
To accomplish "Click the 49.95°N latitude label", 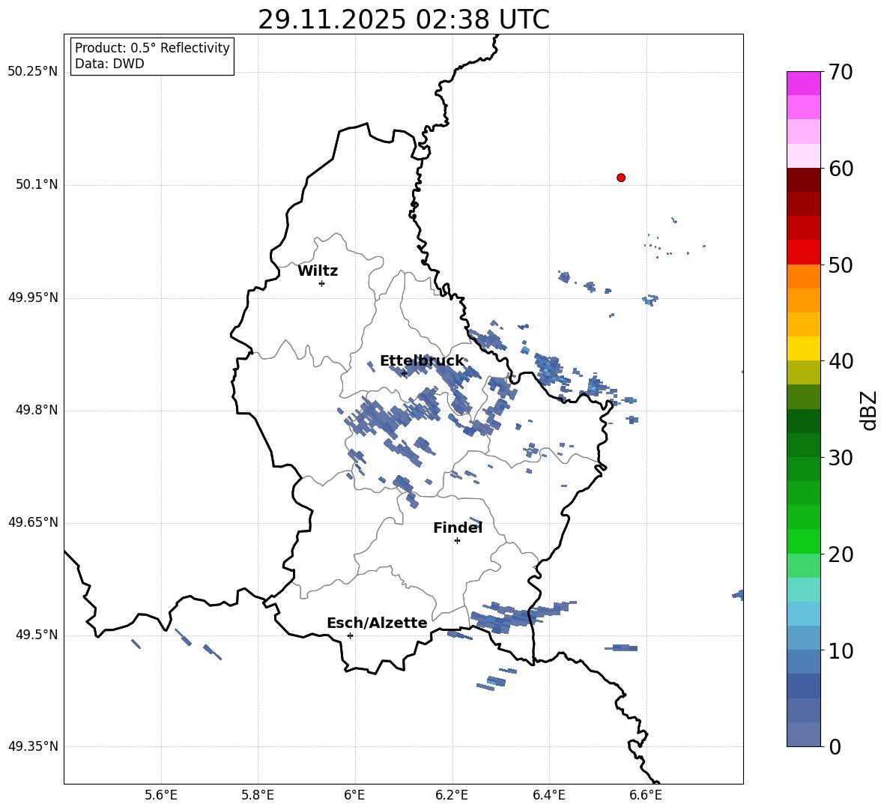I will [33, 297].
